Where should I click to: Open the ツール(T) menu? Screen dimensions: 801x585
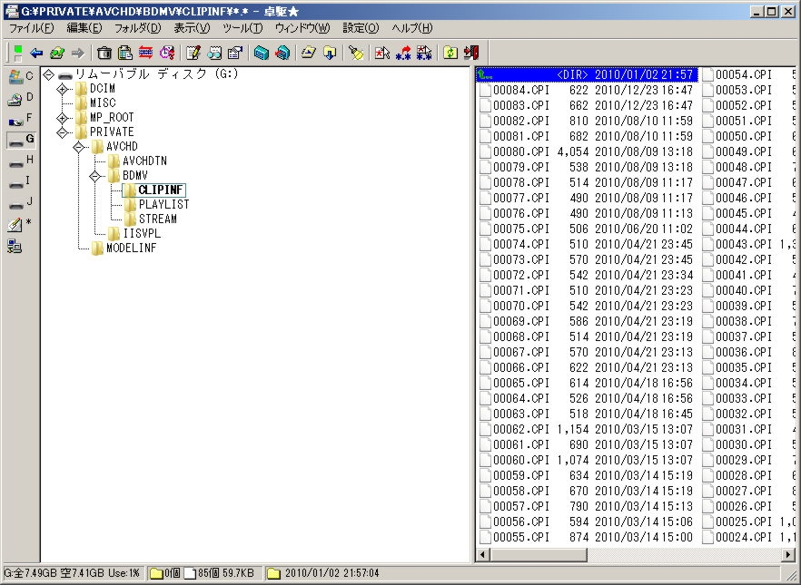click(x=242, y=28)
